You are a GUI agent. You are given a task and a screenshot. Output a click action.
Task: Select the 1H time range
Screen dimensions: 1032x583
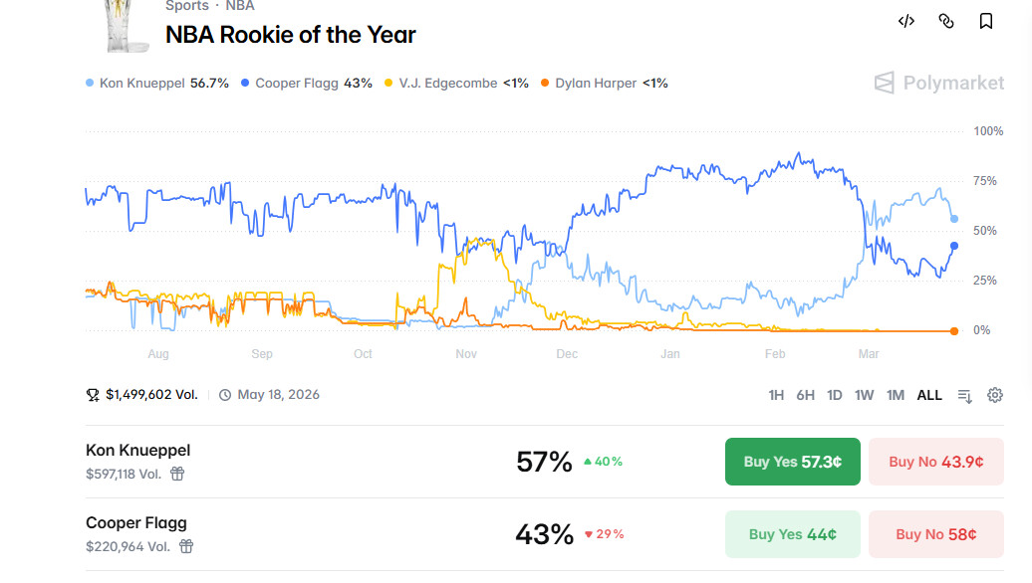[x=776, y=395]
